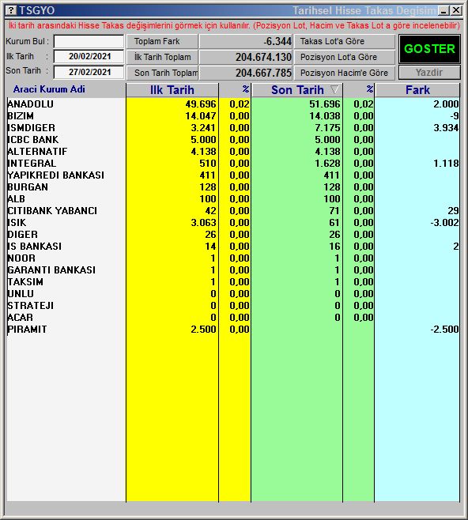Select the CITIBANK YABANCI row
468x520 pixels.
[x=233, y=210]
